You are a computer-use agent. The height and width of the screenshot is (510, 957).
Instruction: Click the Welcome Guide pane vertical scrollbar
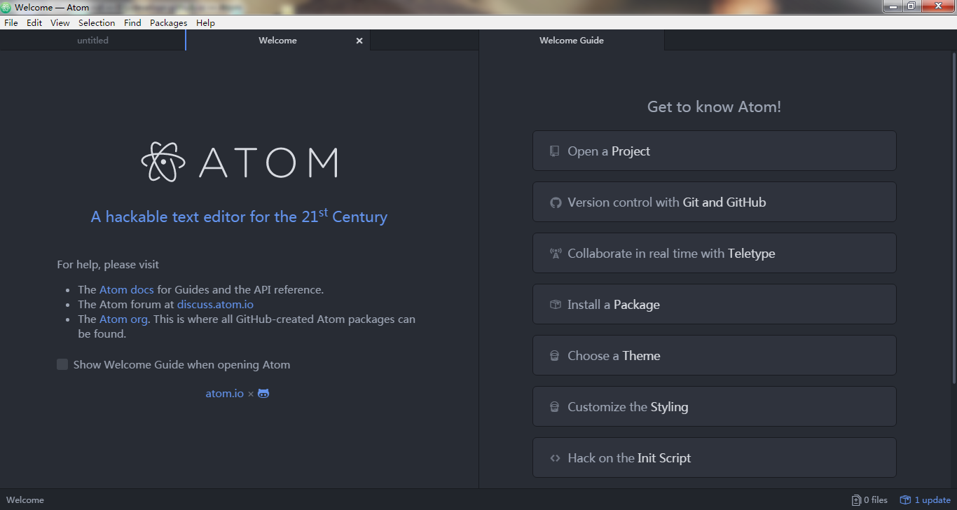click(x=954, y=217)
